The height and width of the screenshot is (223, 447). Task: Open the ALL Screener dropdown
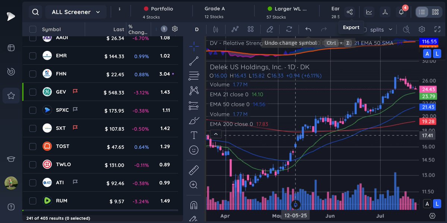click(x=76, y=12)
